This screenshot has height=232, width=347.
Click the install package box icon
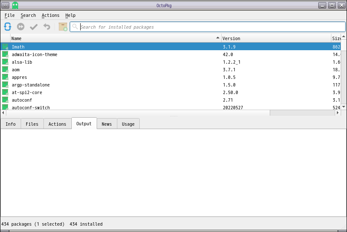coord(63,27)
